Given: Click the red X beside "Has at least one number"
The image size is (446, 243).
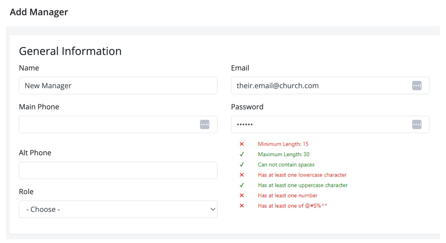Looking at the screenshot, I should pos(242,195).
